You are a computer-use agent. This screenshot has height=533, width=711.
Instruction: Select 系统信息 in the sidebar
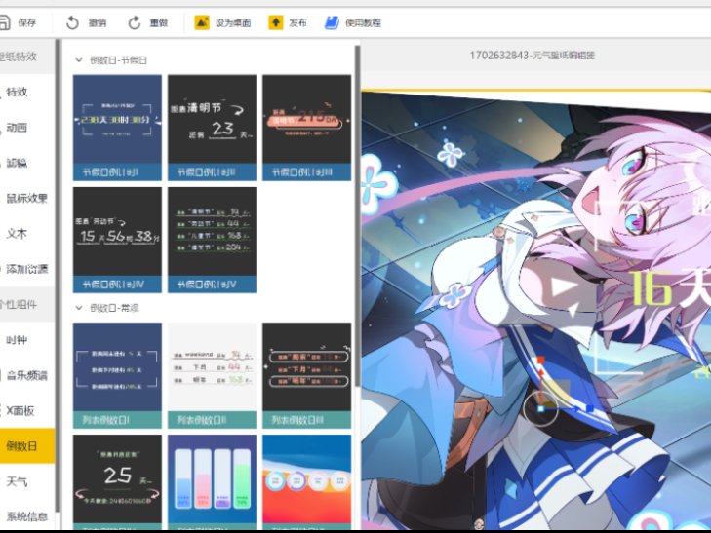pyautogui.click(x=26, y=516)
